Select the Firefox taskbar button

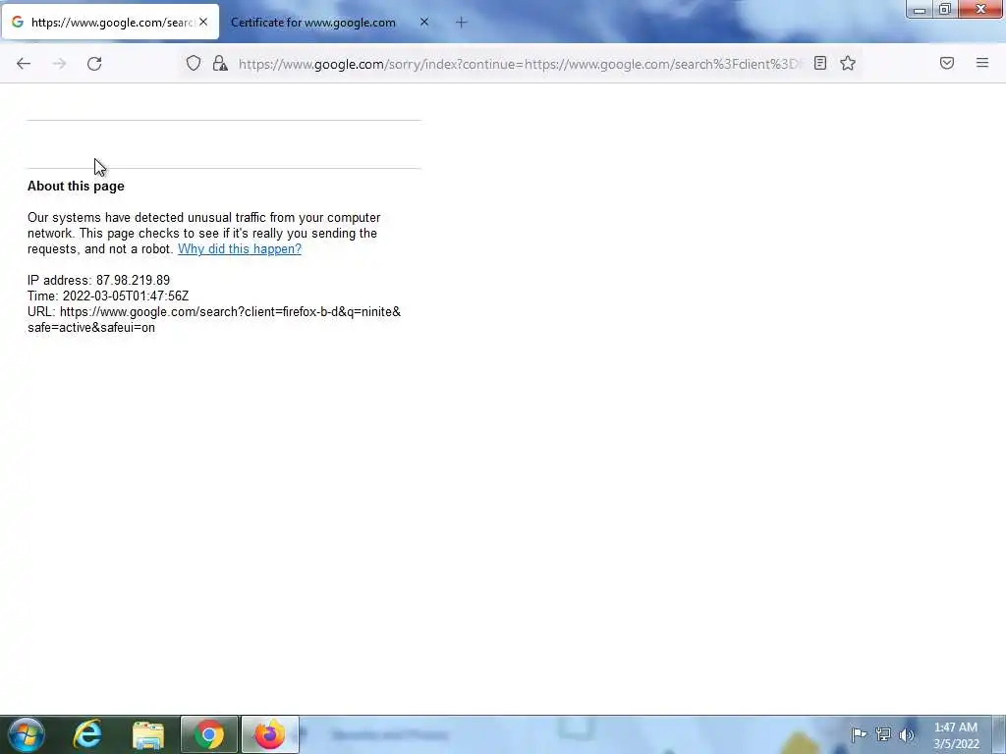[270, 734]
